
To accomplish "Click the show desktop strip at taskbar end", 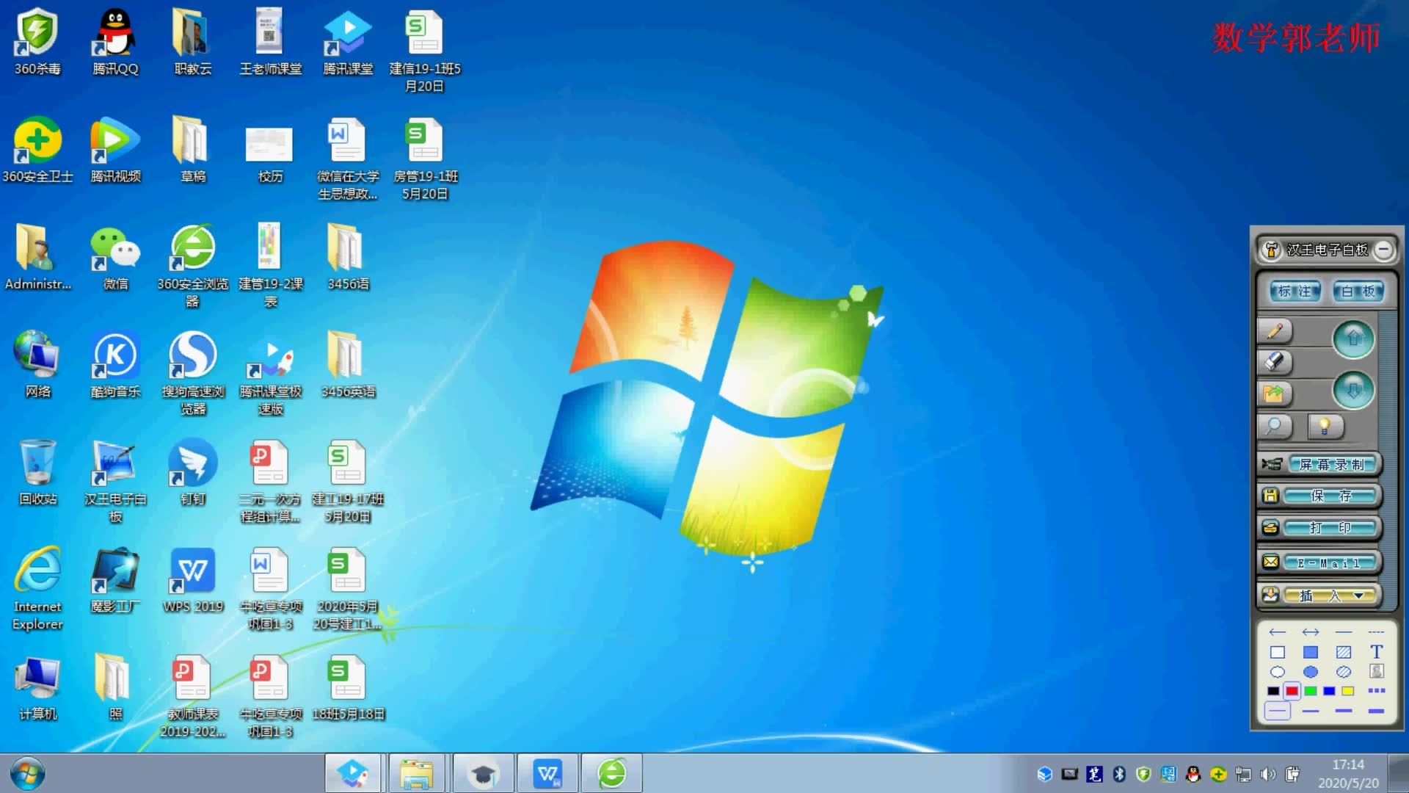I will click(x=1398, y=774).
